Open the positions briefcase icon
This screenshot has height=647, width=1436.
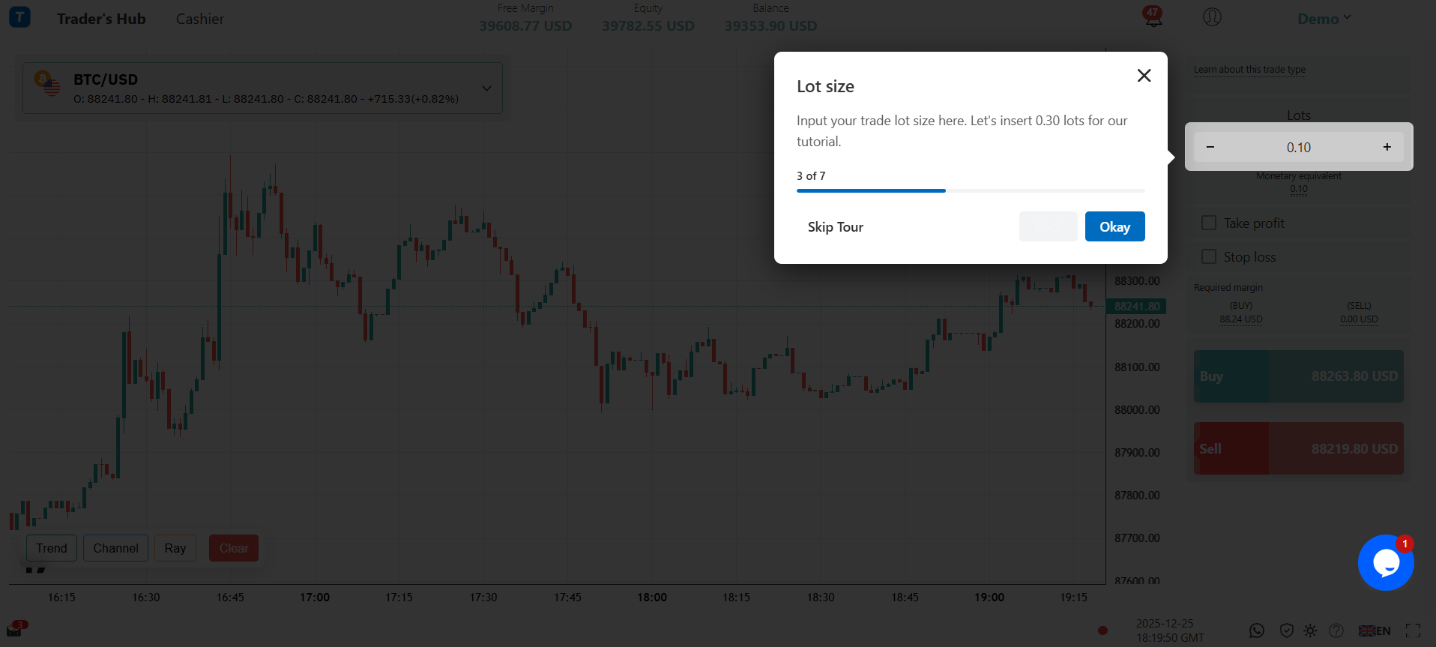point(15,630)
